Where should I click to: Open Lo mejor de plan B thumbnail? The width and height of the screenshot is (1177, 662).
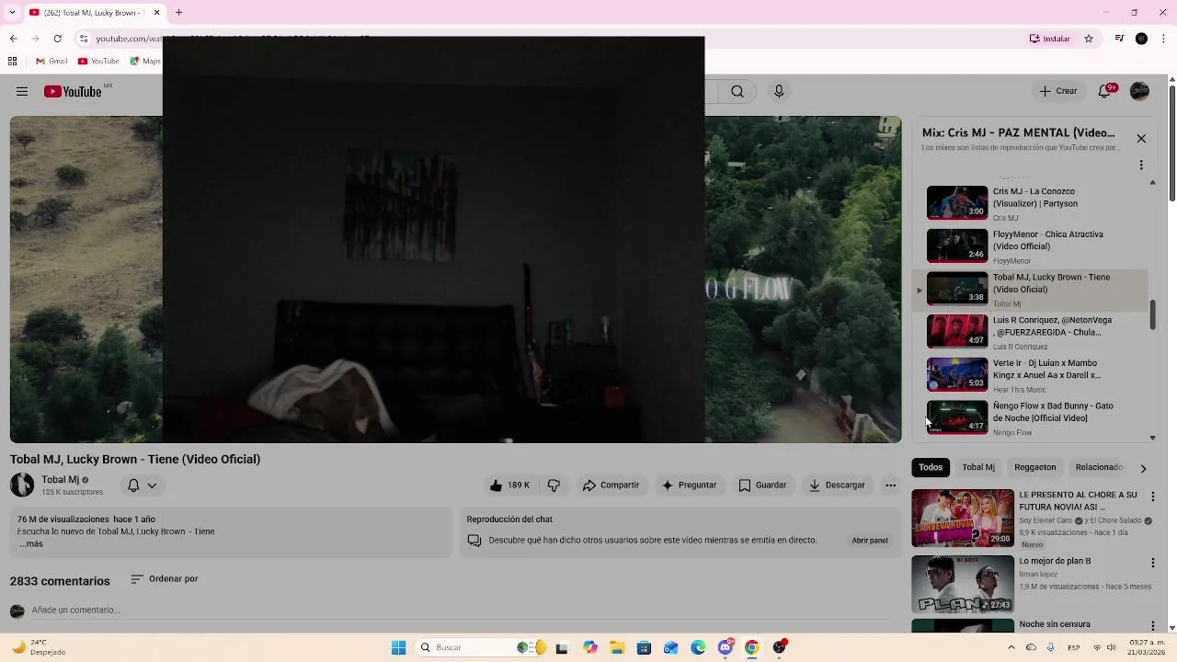coord(963,584)
